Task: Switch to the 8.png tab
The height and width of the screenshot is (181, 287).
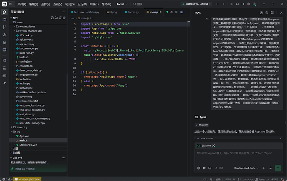Action: coord(112,12)
